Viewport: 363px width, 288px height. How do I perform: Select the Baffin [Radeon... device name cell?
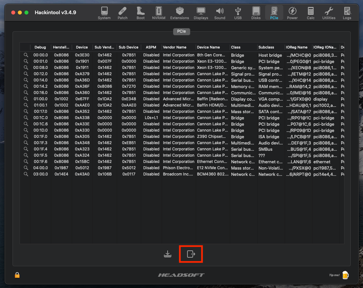[x=212, y=99]
